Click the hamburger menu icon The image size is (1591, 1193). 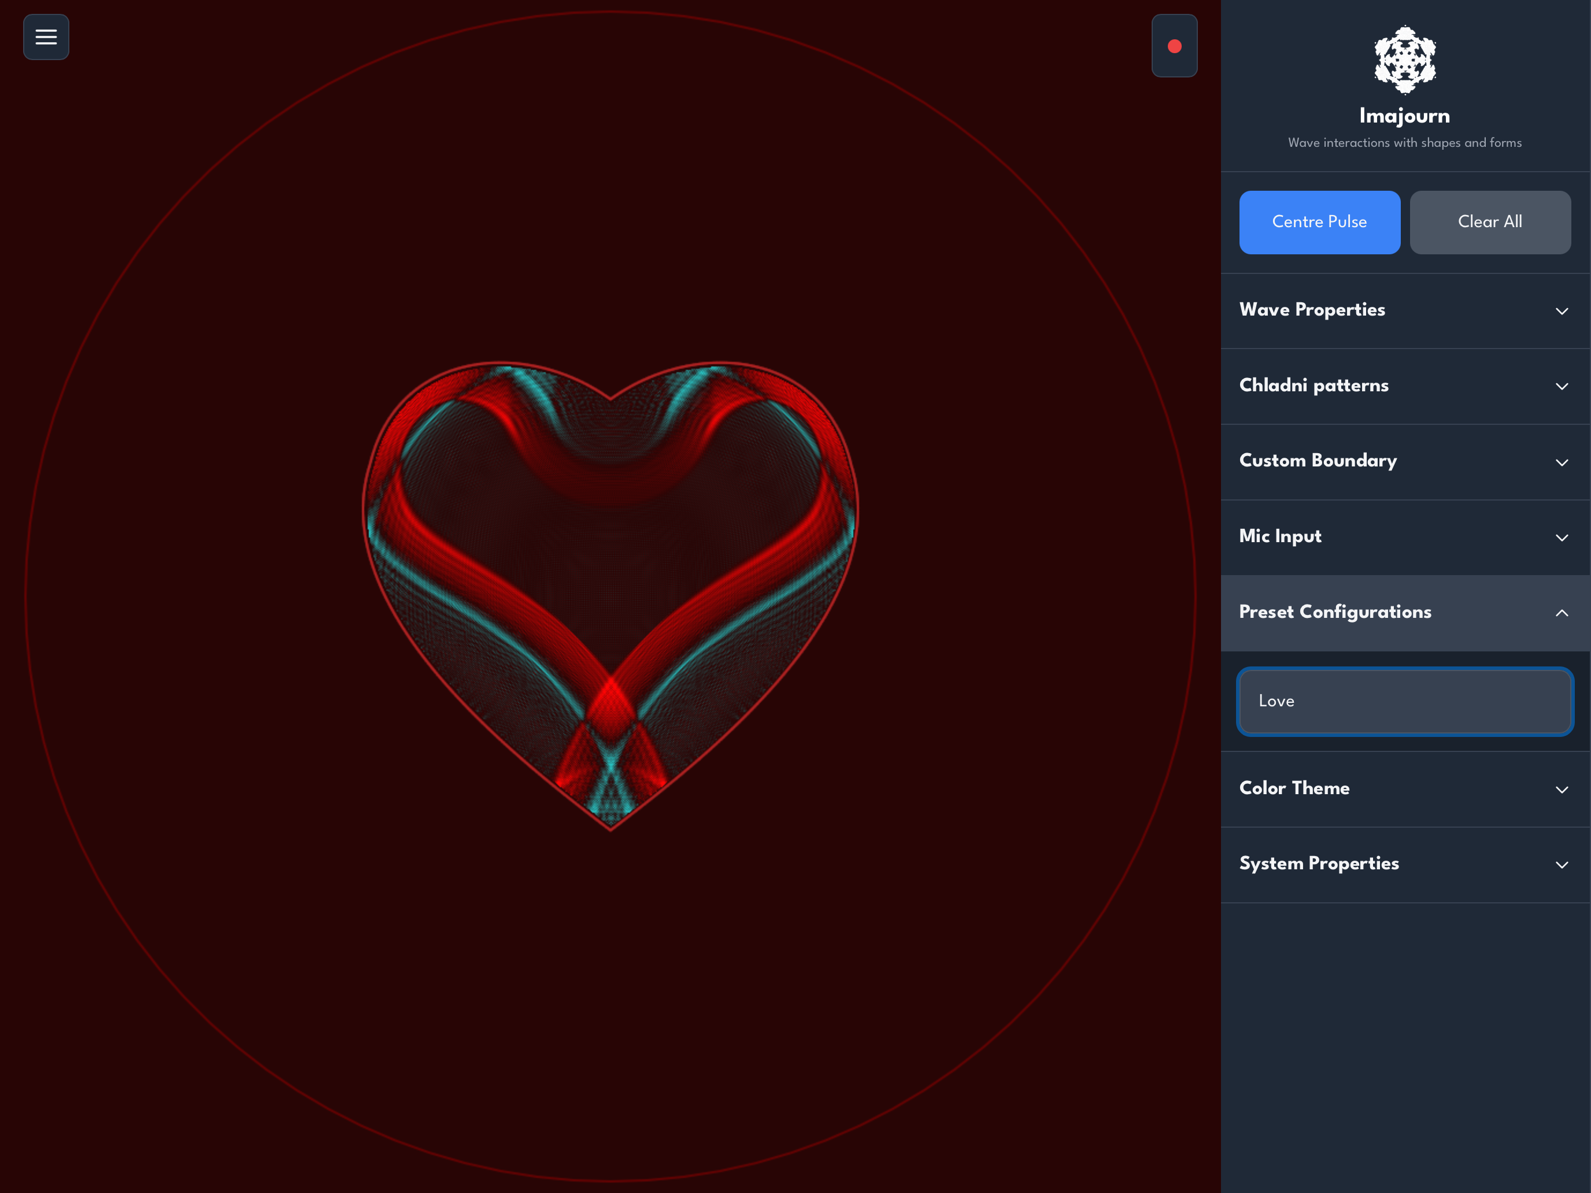tap(46, 36)
